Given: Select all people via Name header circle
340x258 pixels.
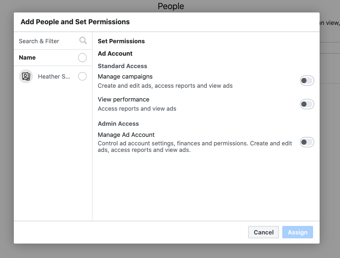Looking at the screenshot, I should tap(82, 58).
